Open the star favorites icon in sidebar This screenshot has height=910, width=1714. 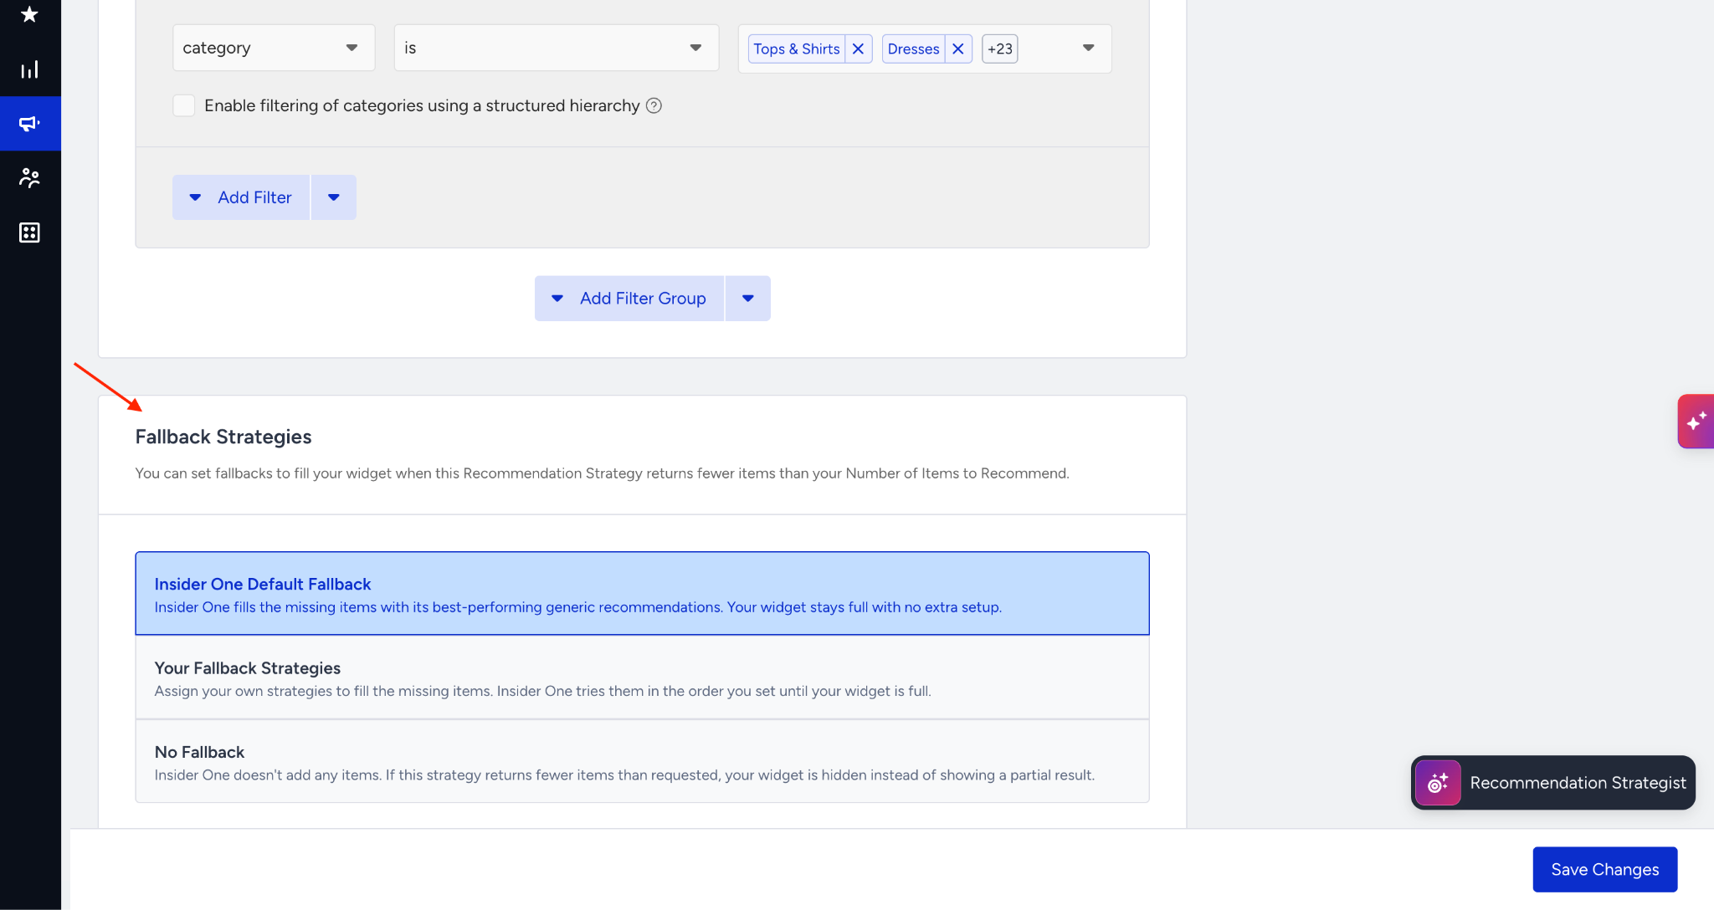[x=30, y=14]
